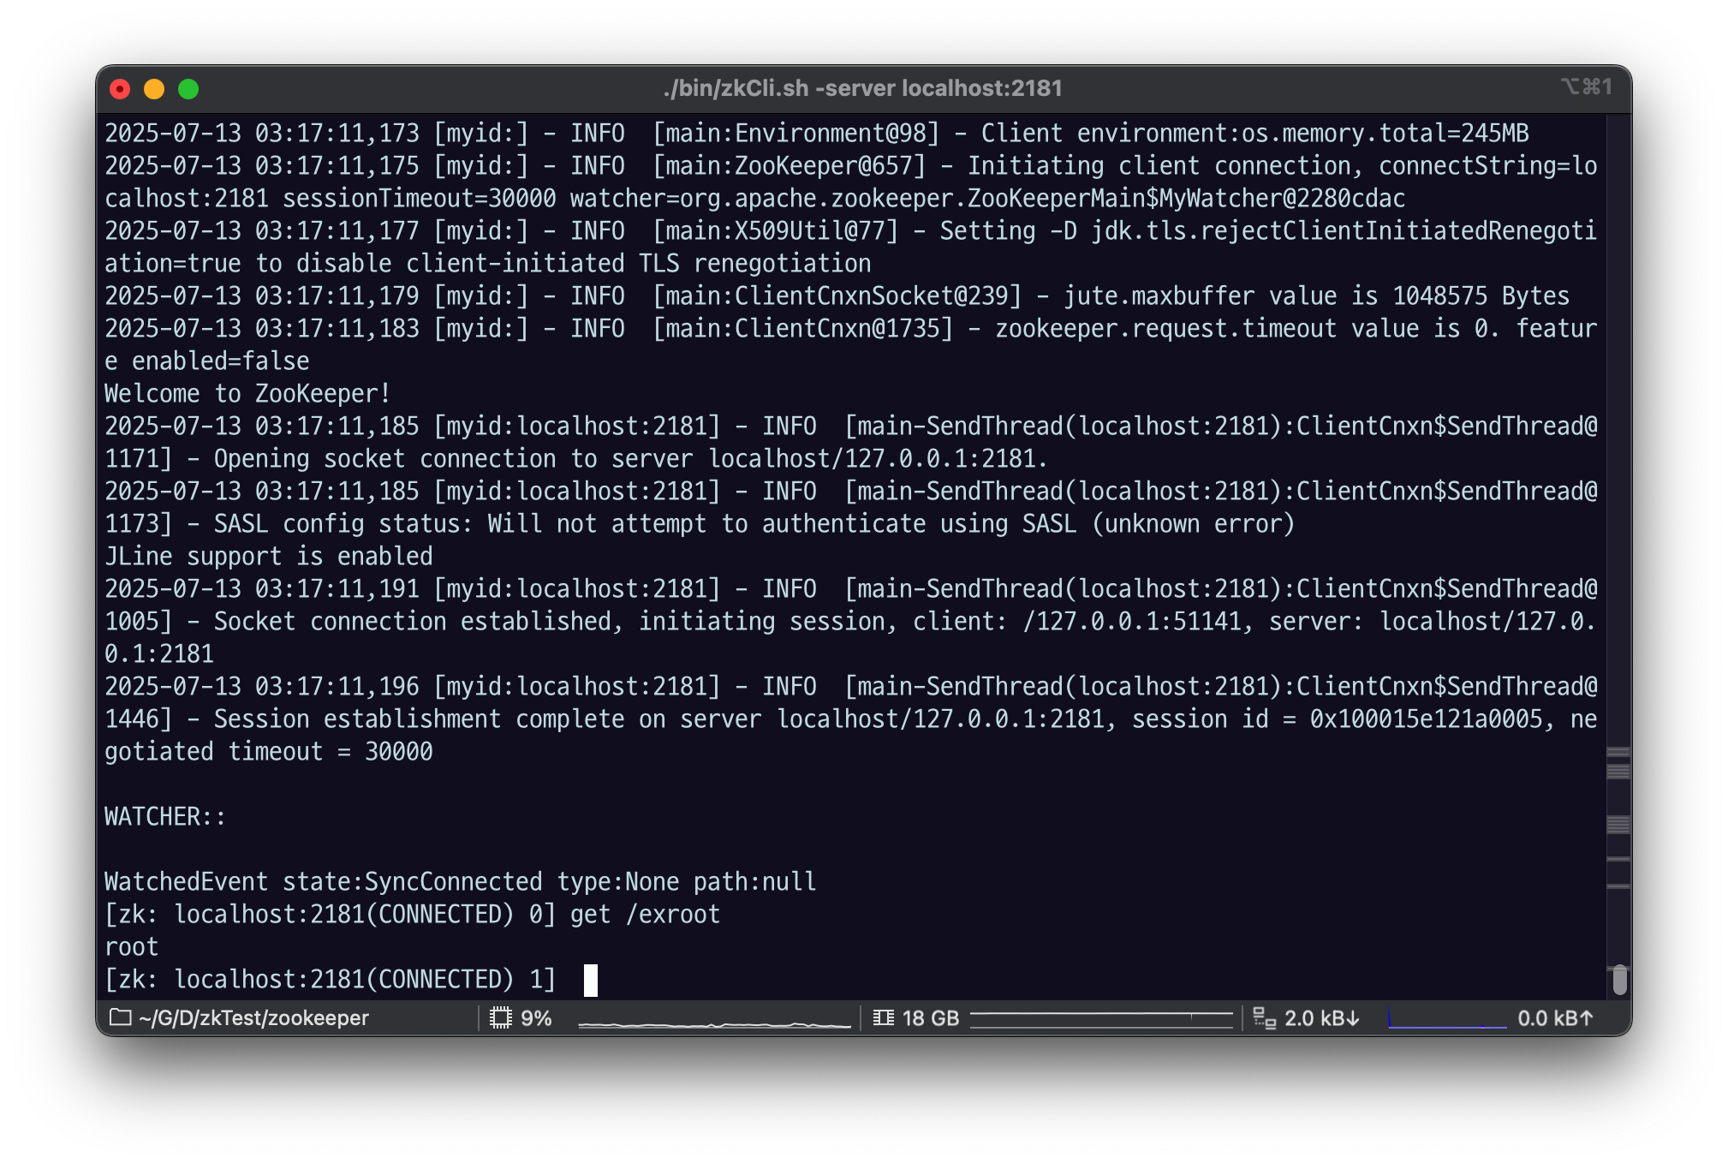Viewport: 1728px width, 1163px height.
Task: Click the folder icon in status bar
Action: 121,1017
